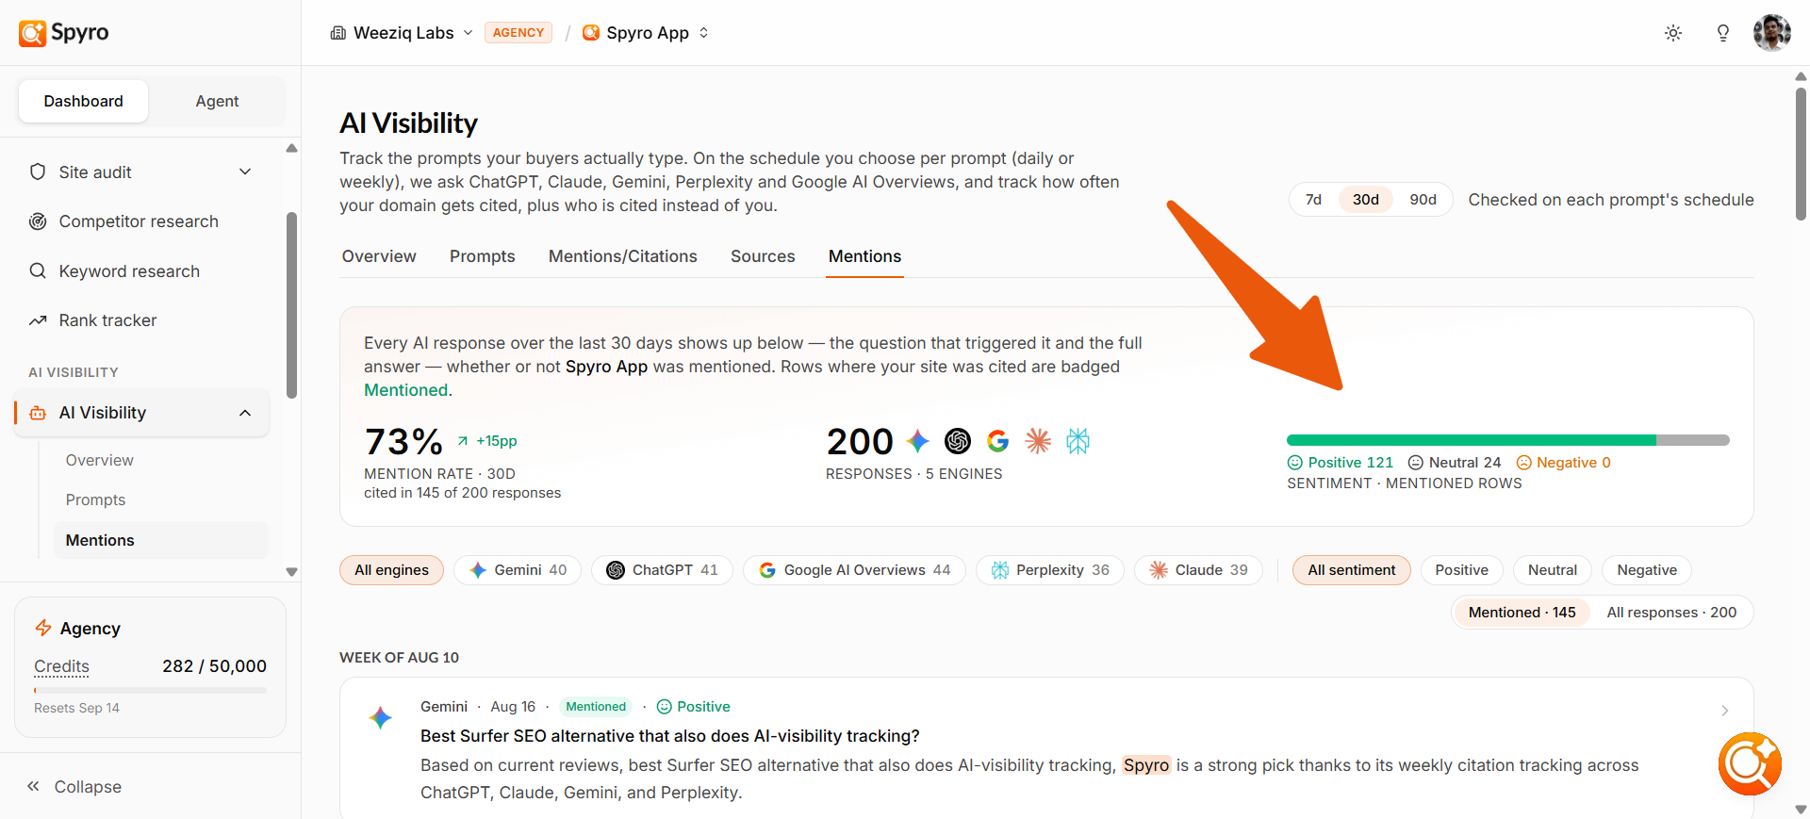This screenshot has height=819, width=1810.
Task: Select the All sentiment filter
Action: pyautogui.click(x=1351, y=570)
